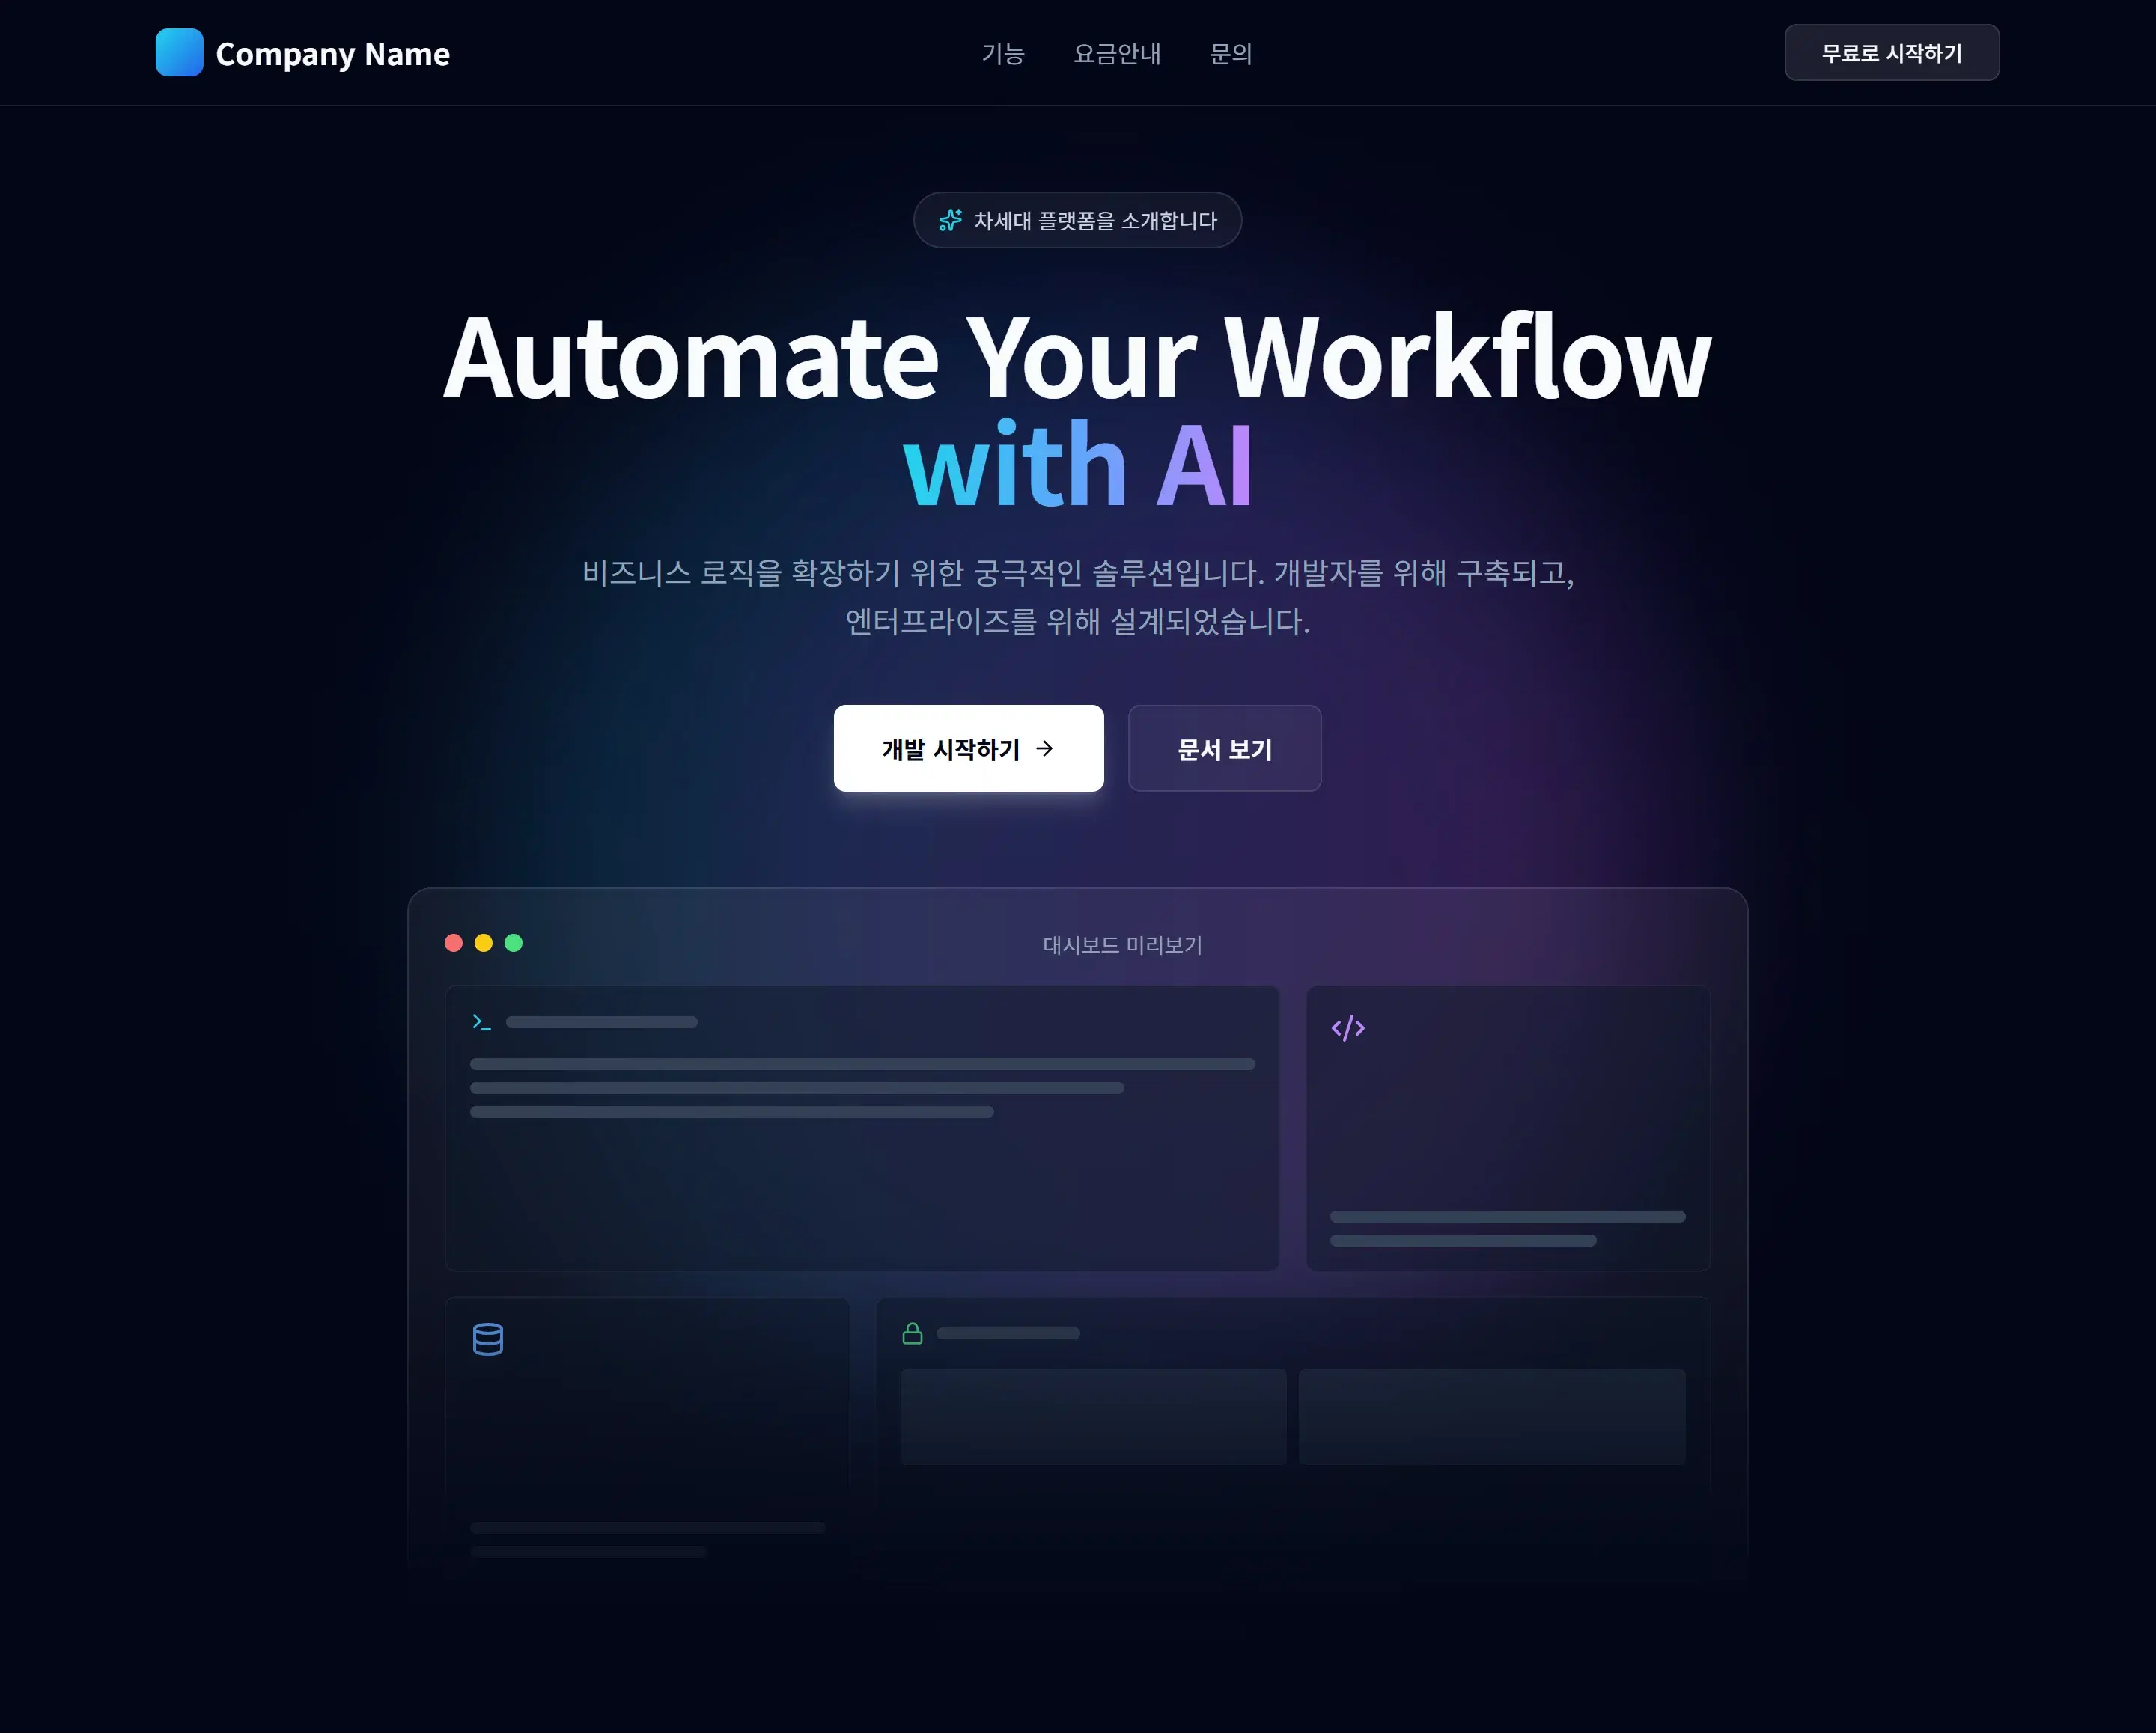
Task: Click the 대시보드 미리보기 title text
Action: 1122,944
